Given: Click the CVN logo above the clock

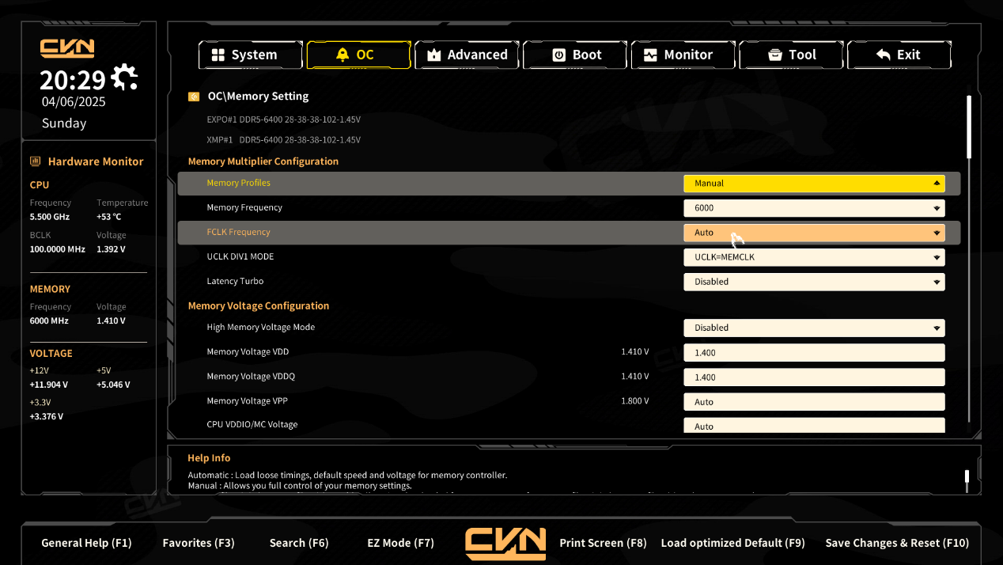Looking at the screenshot, I should (x=67, y=47).
